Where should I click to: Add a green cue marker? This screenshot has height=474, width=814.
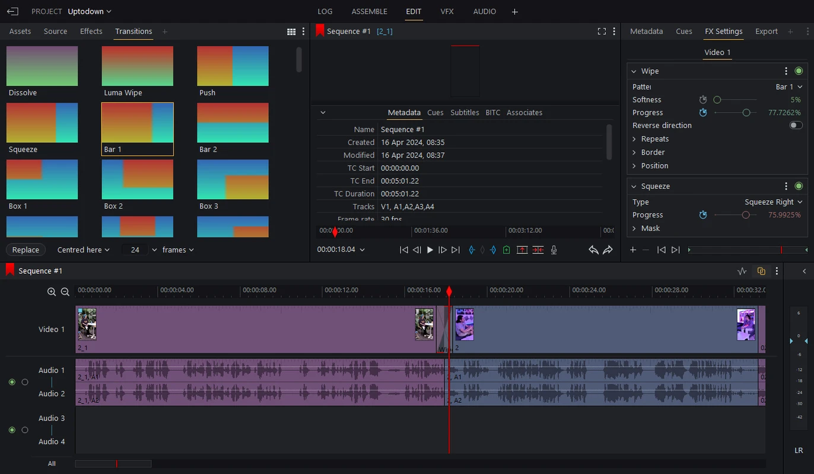506,250
